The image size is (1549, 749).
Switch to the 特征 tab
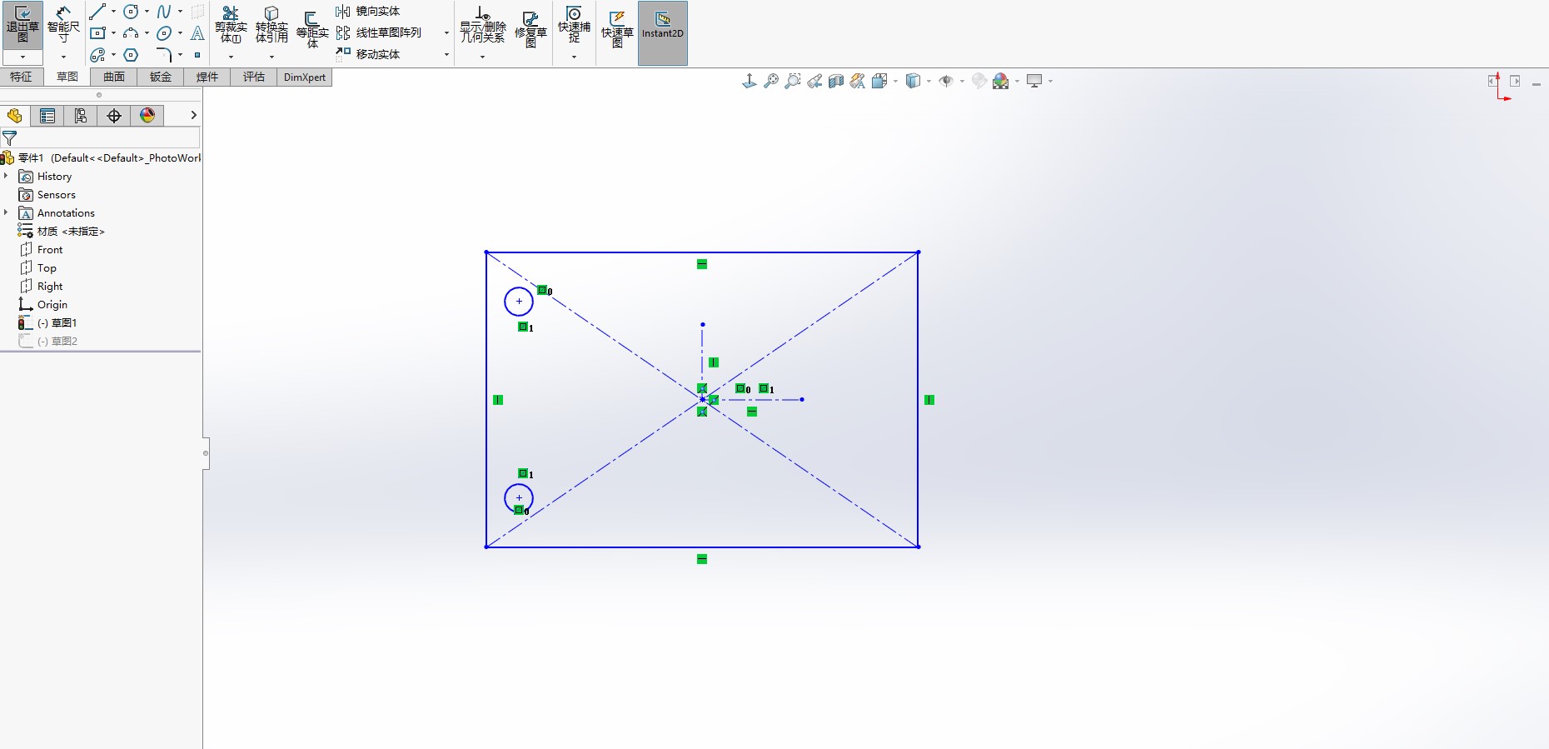(x=22, y=77)
